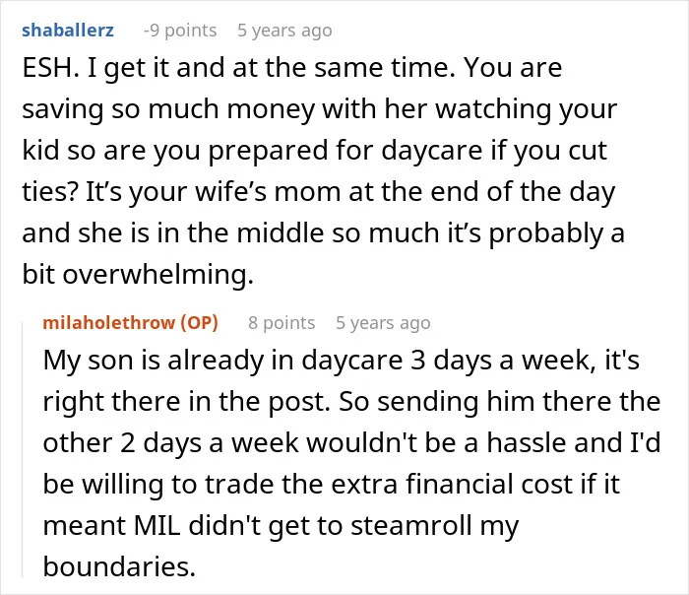Click the 8 points score label
The width and height of the screenshot is (689, 595).
(282, 323)
